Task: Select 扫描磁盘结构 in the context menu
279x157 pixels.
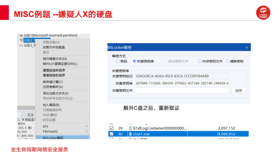Action: point(52,110)
